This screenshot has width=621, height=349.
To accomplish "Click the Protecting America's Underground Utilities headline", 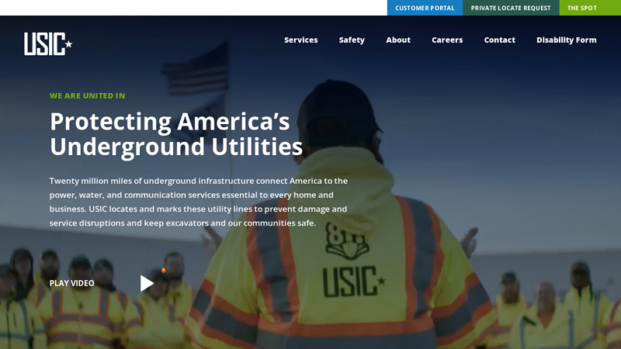I will (x=175, y=133).
